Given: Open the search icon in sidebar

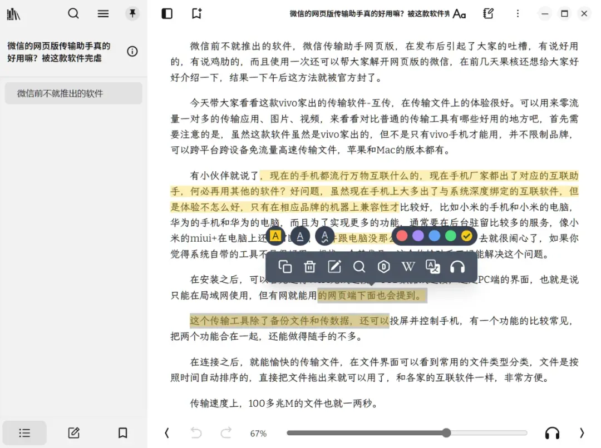Looking at the screenshot, I should (x=73, y=14).
